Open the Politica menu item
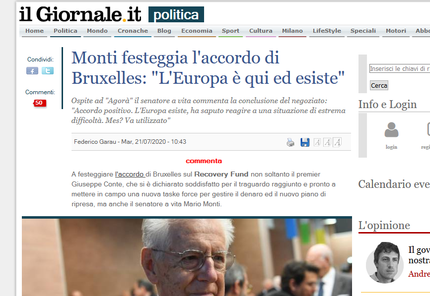430x296 pixels. (65, 31)
